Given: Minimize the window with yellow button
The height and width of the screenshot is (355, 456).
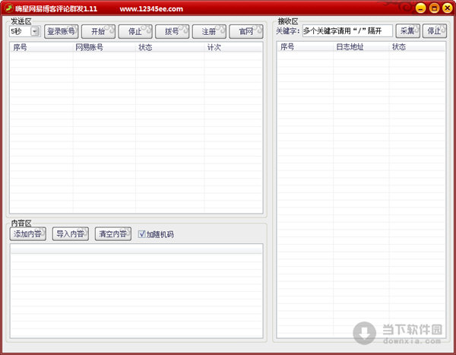Looking at the screenshot, I should tap(420, 8).
